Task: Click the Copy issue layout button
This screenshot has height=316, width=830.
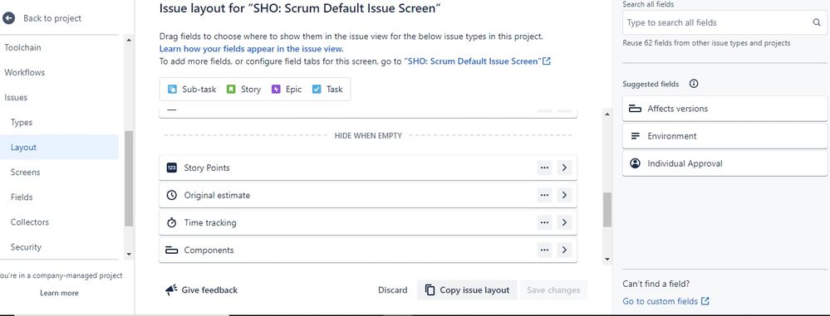Action: [467, 289]
